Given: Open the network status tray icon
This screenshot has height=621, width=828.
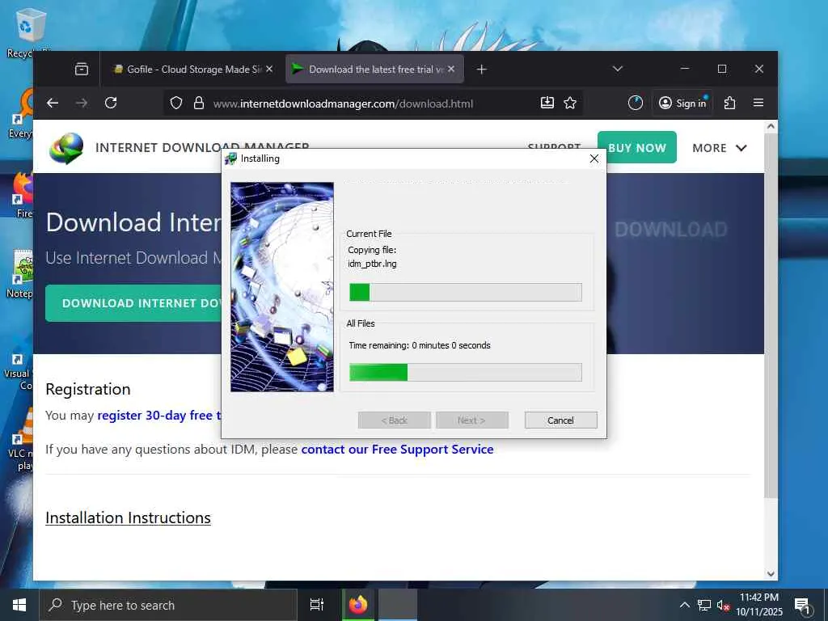Looking at the screenshot, I should [x=704, y=605].
